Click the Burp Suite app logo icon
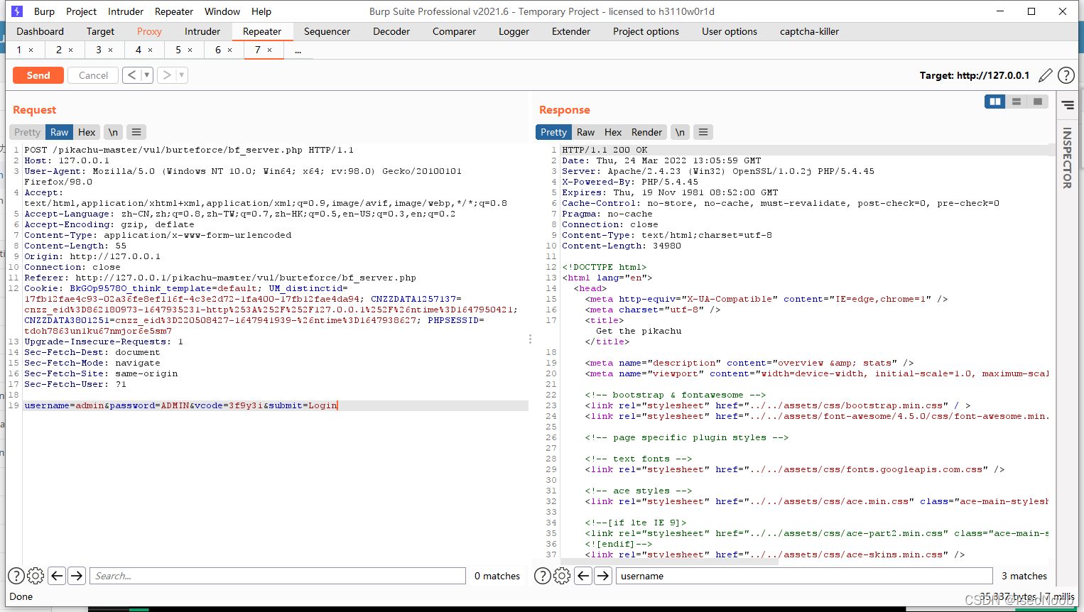This screenshot has height=612, width=1084. 17,11
